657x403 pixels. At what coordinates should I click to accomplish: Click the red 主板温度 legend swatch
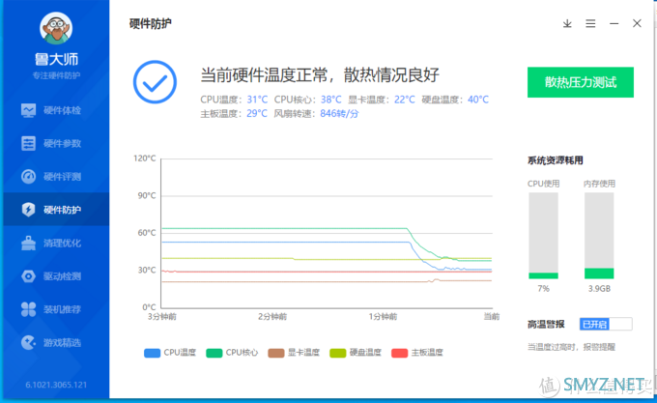pyautogui.click(x=399, y=353)
